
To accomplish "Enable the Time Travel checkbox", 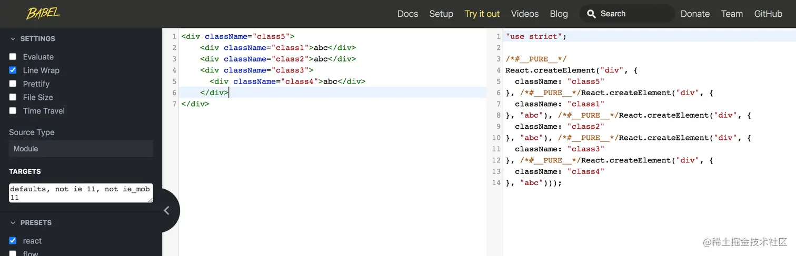I will (x=13, y=111).
